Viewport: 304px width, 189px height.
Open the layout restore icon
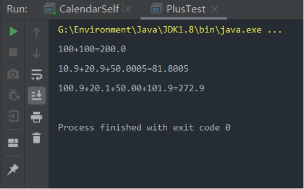click(x=13, y=143)
